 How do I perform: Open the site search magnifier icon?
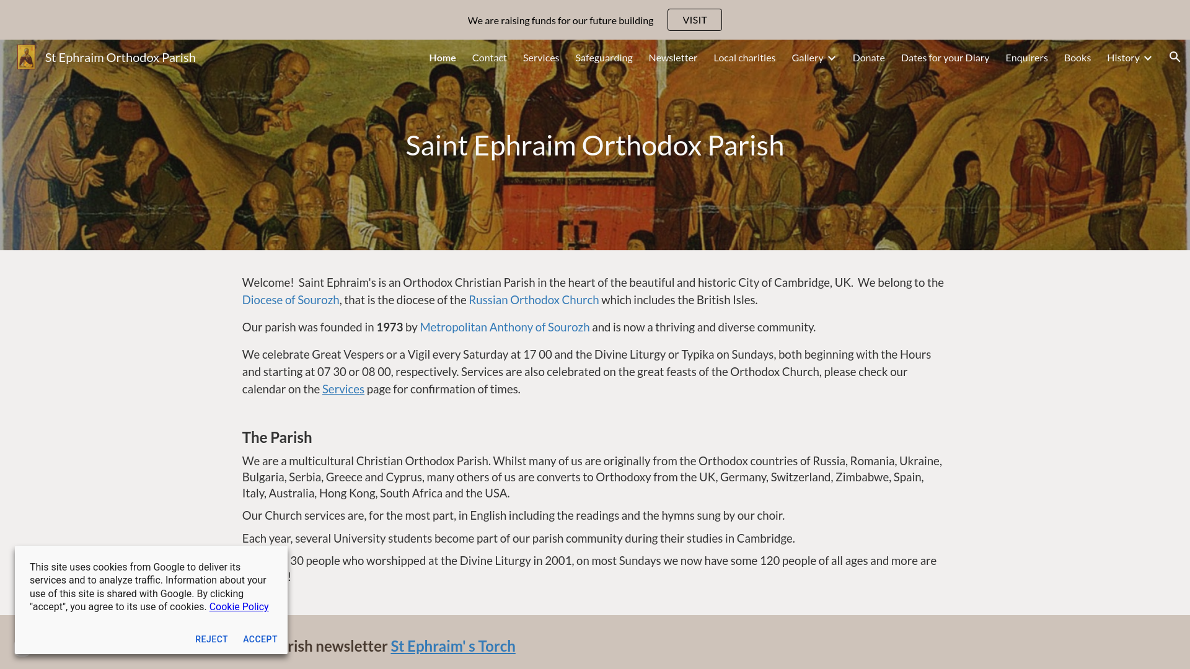[x=1175, y=57]
